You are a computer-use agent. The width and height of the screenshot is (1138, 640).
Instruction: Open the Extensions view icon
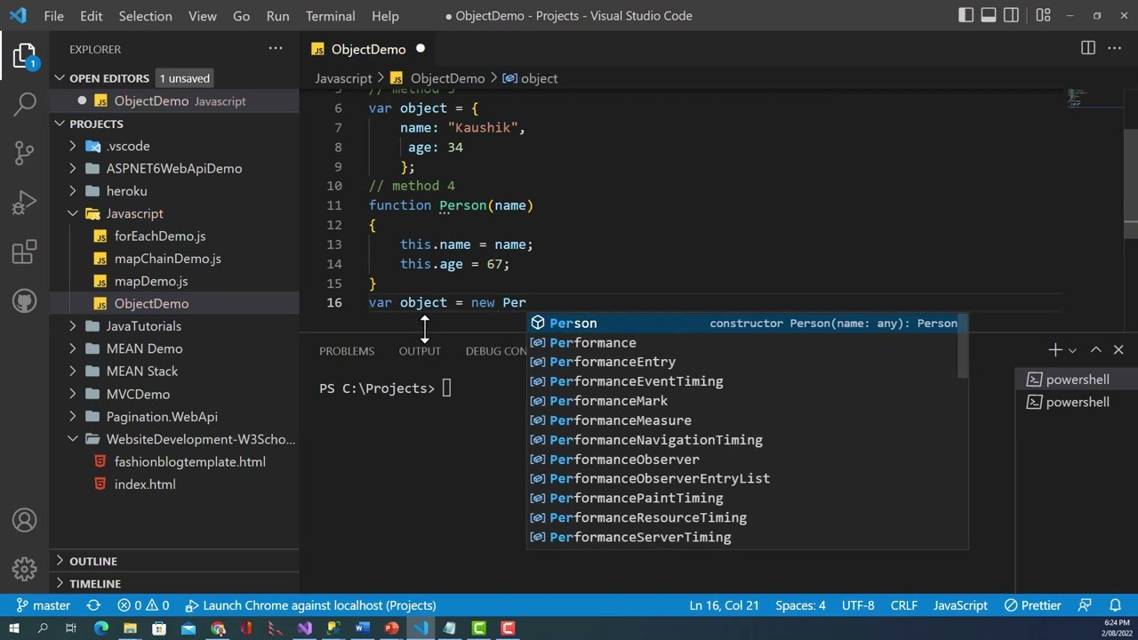[x=25, y=252]
